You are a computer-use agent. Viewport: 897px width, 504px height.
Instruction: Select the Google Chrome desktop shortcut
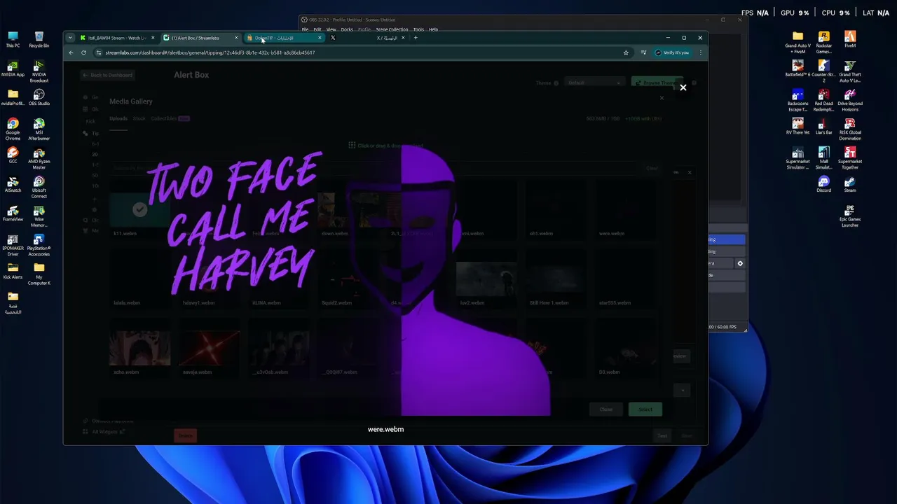coord(13,129)
